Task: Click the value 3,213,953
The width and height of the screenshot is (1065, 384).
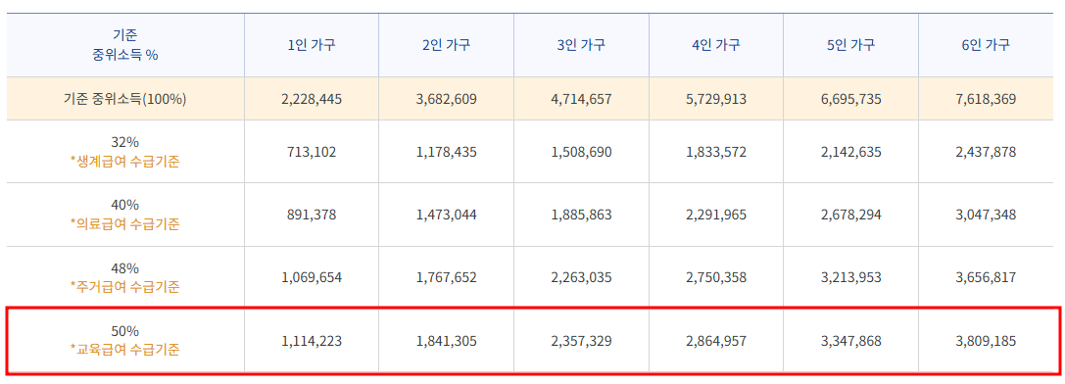Action: click(x=851, y=277)
